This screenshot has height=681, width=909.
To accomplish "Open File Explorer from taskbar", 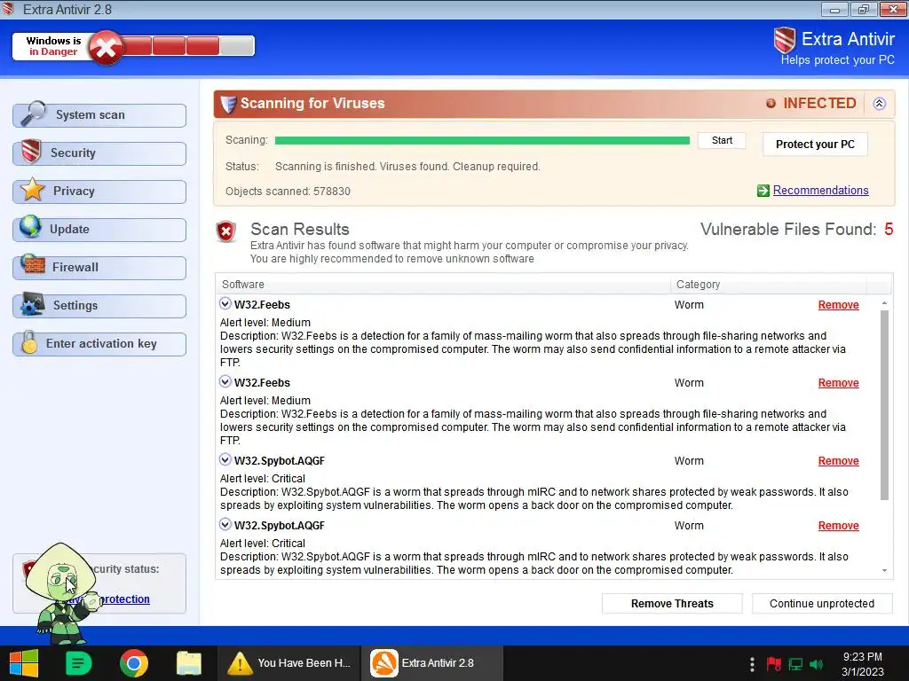I will coord(189,663).
